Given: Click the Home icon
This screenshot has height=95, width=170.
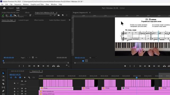Looking at the screenshot, I should [4, 8].
